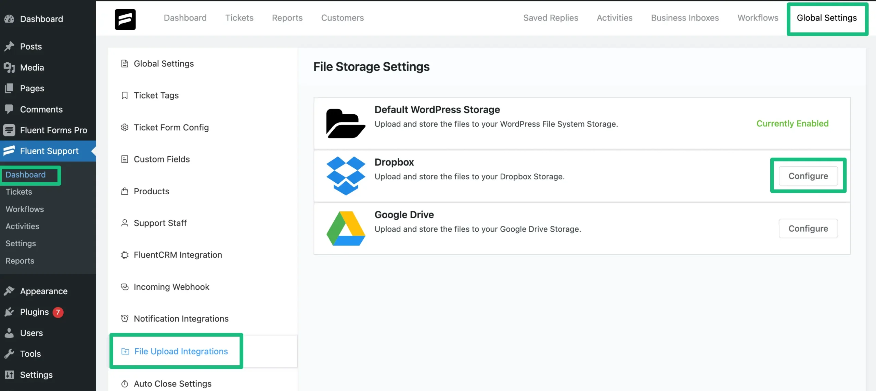
Task: Open Tickets in Fluent Support submenu
Action: [18, 192]
